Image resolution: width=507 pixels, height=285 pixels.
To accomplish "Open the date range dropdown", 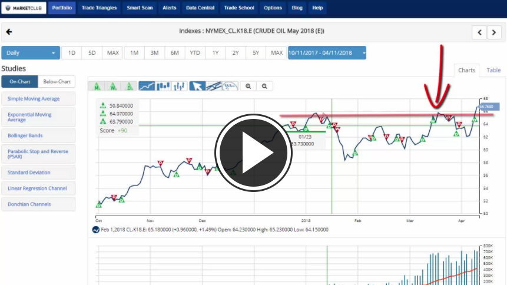I will 327,53.
